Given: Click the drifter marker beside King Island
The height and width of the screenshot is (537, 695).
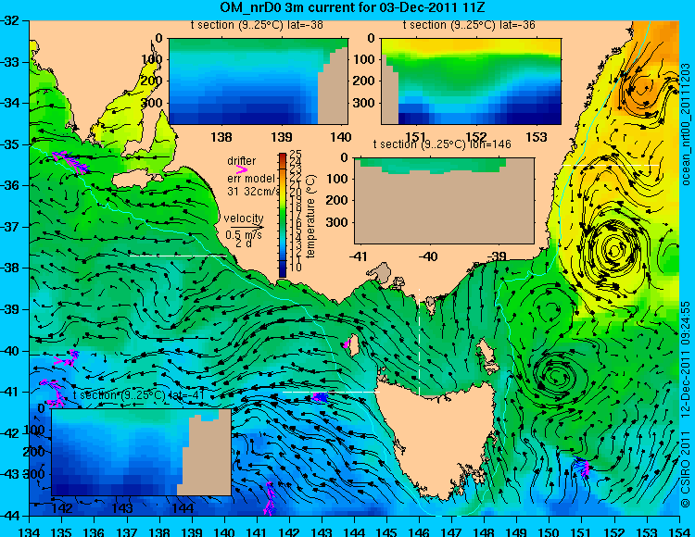Looking at the screenshot, I should point(347,344).
